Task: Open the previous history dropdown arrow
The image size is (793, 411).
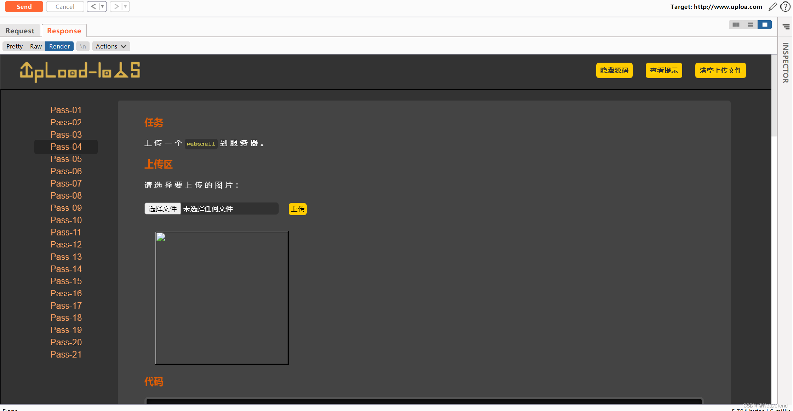Action: [x=103, y=7]
